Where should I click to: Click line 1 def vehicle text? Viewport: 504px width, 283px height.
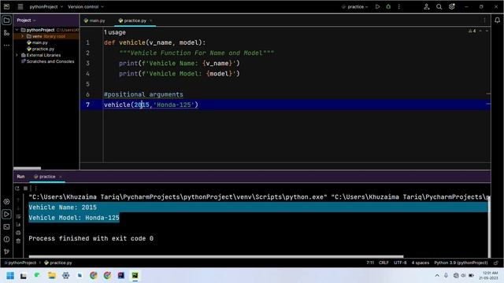click(x=154, y=42)
